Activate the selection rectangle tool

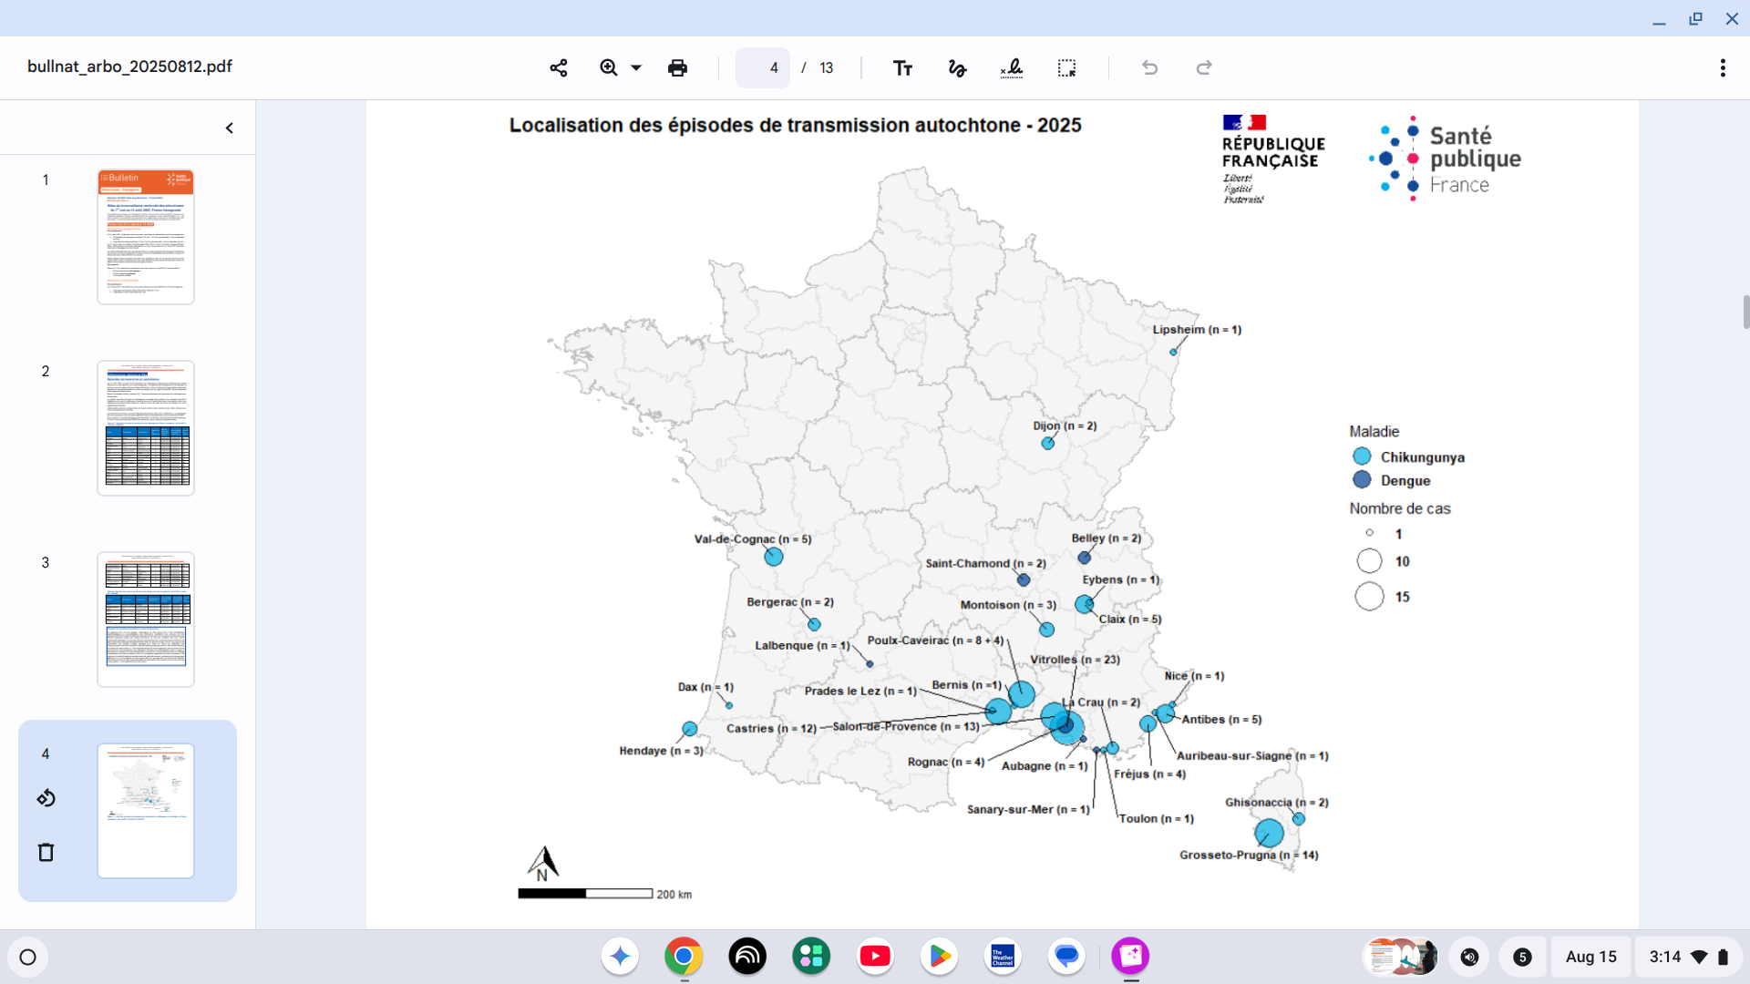tap(1066, 67)
